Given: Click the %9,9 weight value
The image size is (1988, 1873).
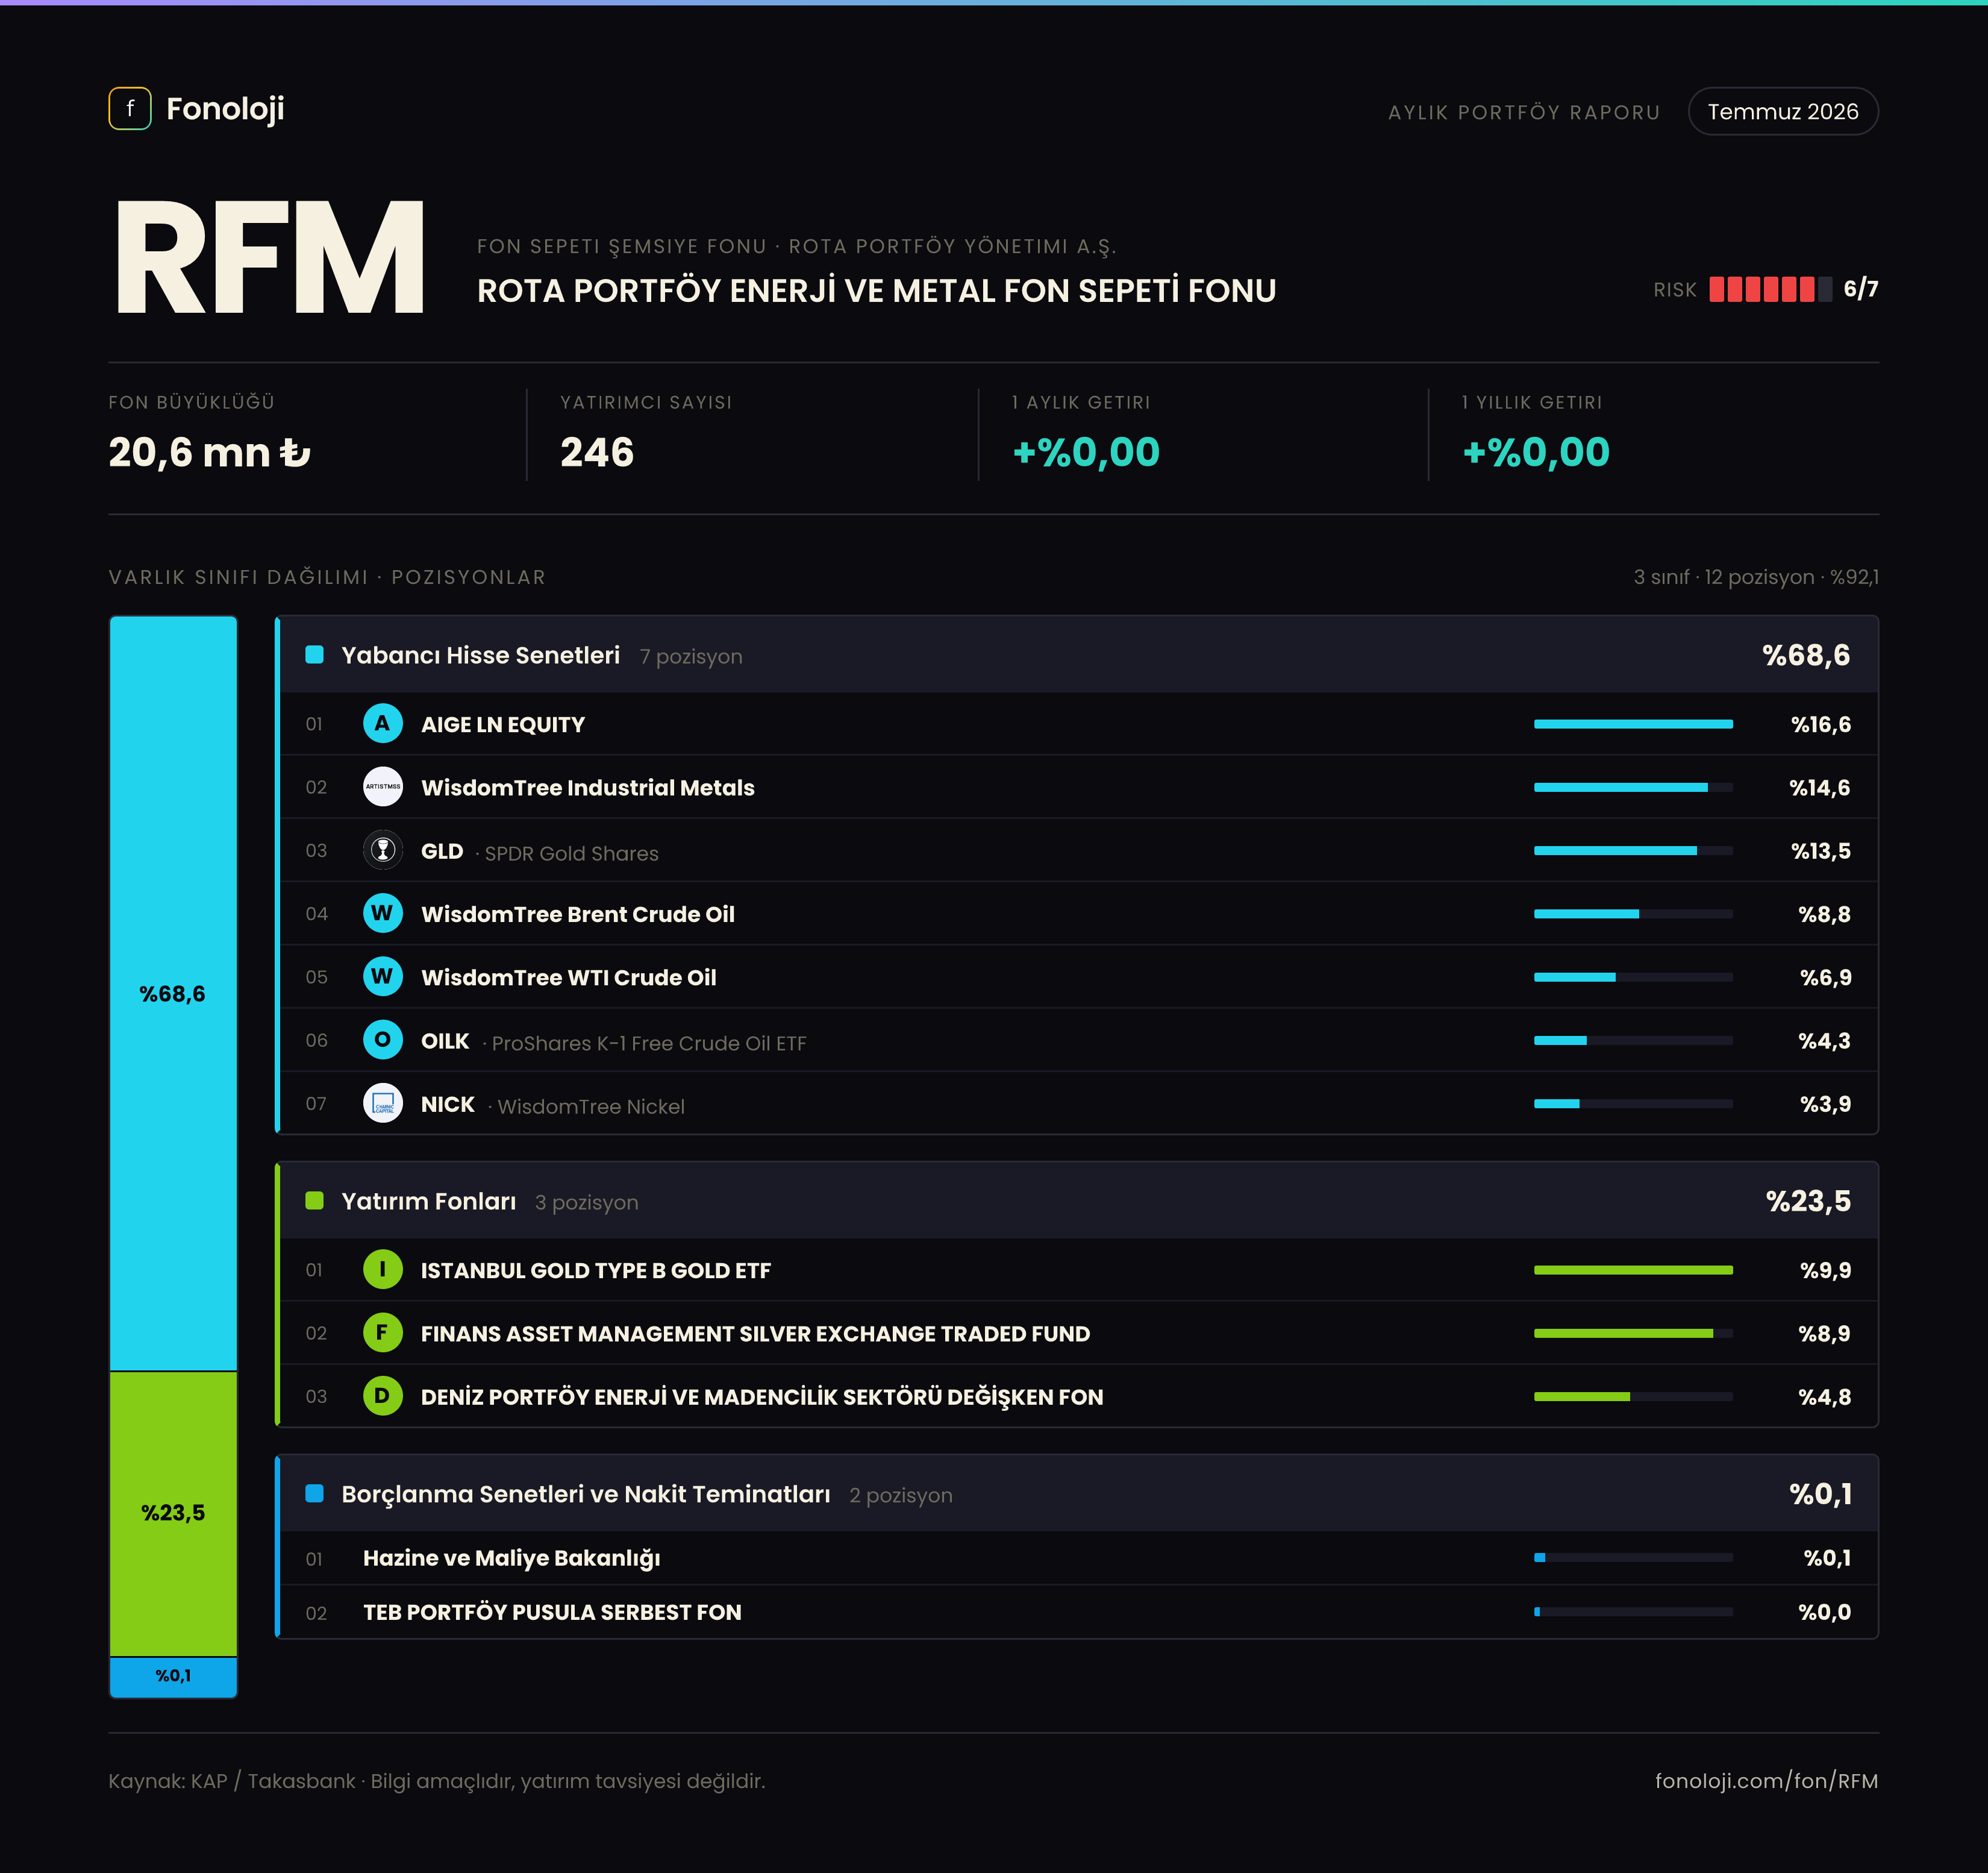Looking at the screenshot, I should tap(1825, 1271).
